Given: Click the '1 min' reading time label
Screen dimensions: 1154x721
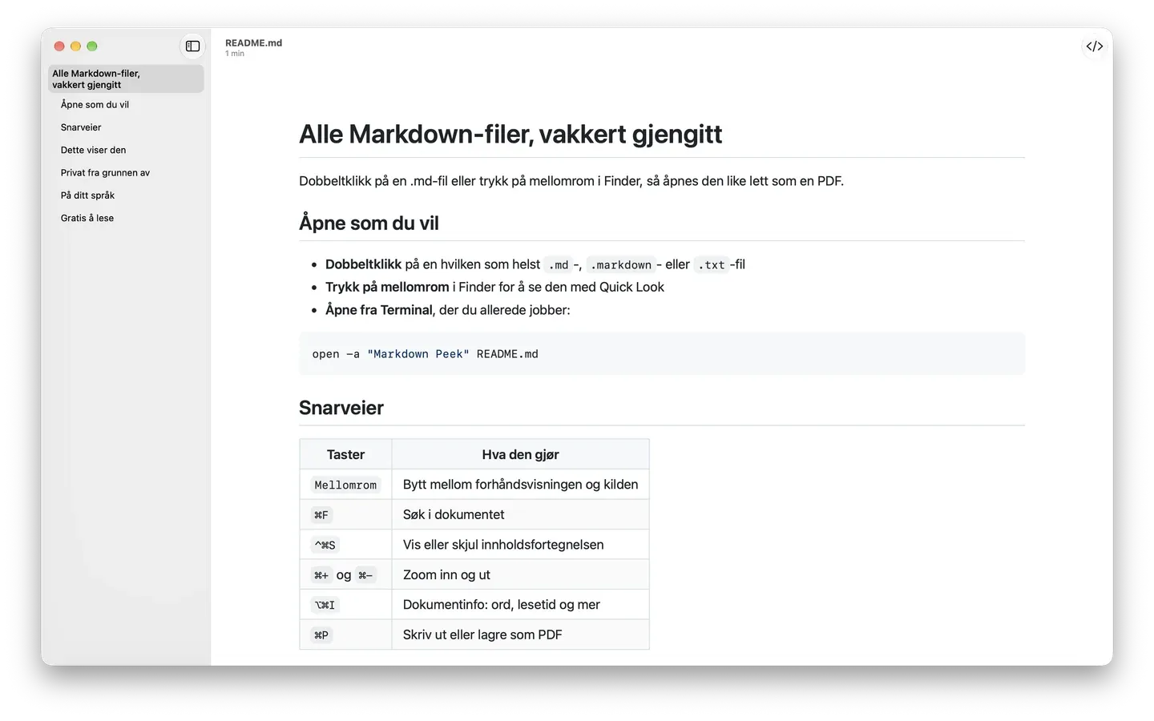Looking at the screenshot, I should pos(235,54).
